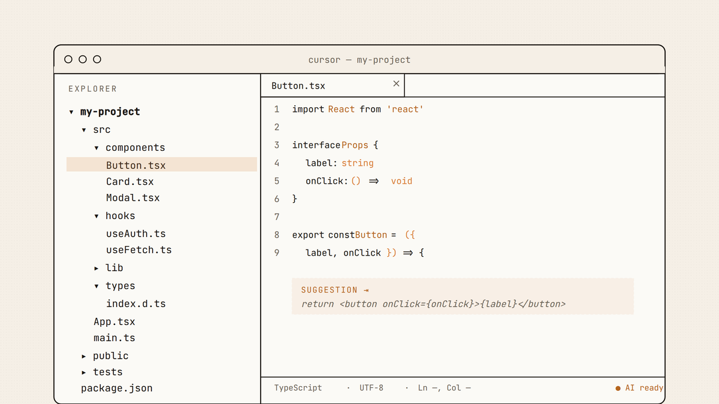
Task: Select the my-project folder name
Action: 110,111
